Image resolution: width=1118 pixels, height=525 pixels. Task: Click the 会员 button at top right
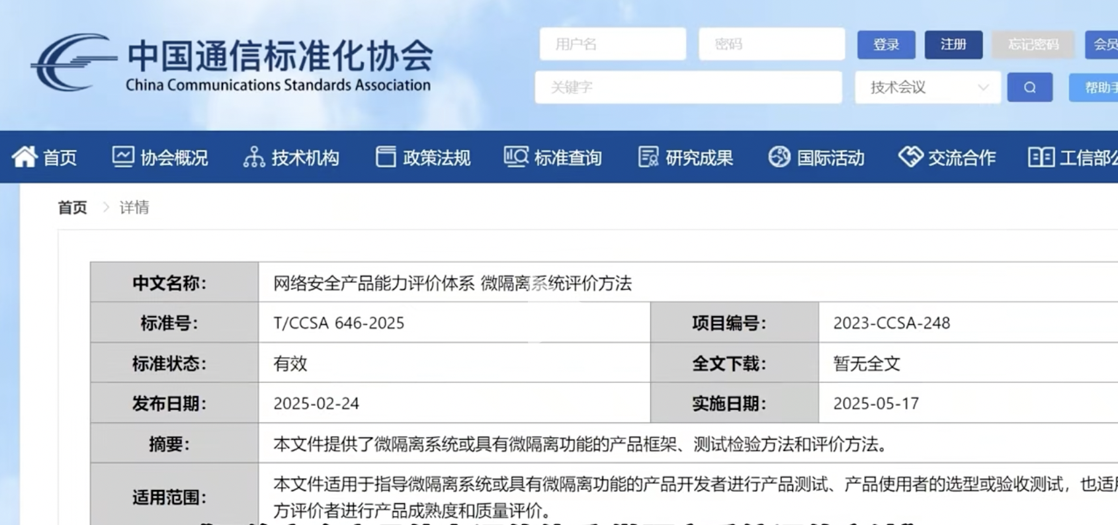pos(1101,44)
